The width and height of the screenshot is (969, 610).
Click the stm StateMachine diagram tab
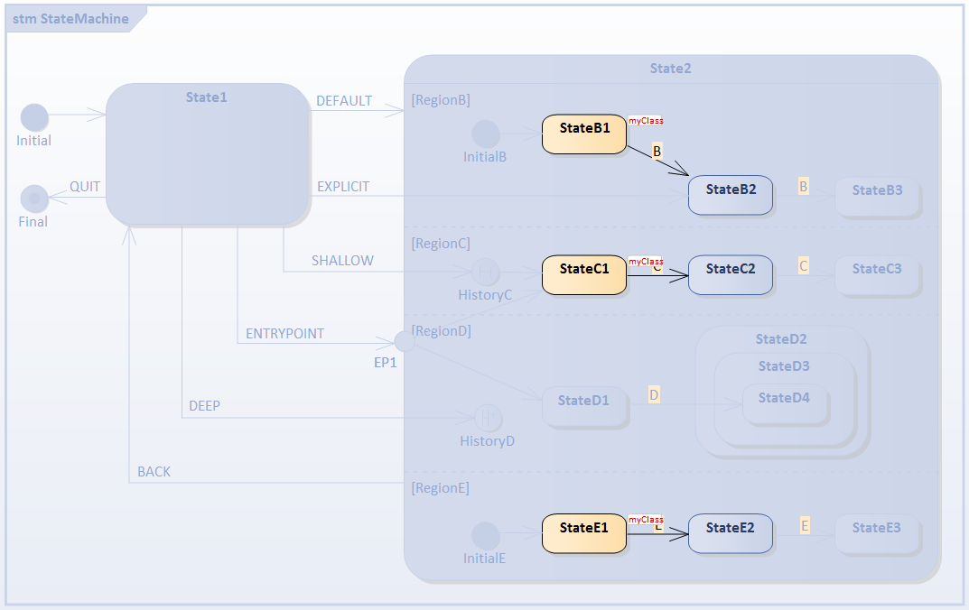(x=70, y=18)
